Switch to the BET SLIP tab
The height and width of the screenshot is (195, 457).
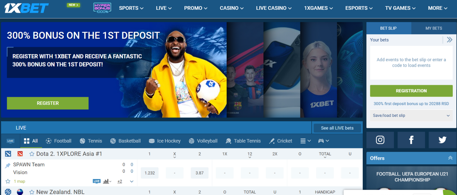(388, 28)
